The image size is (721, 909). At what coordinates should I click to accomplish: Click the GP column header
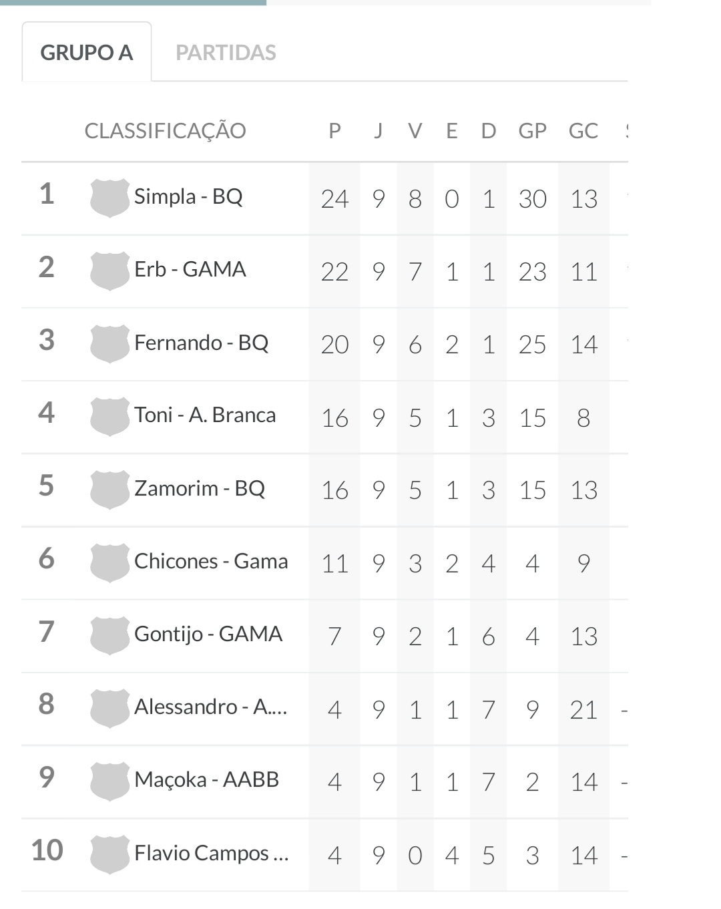[532, 131]
